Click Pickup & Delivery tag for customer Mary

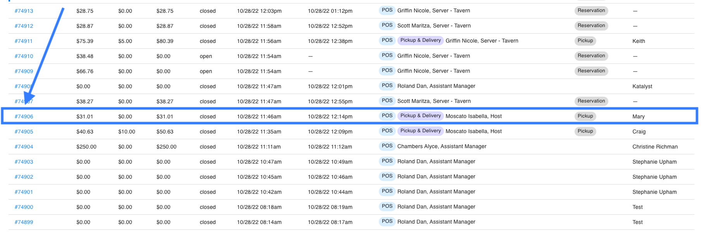[420, 116]
